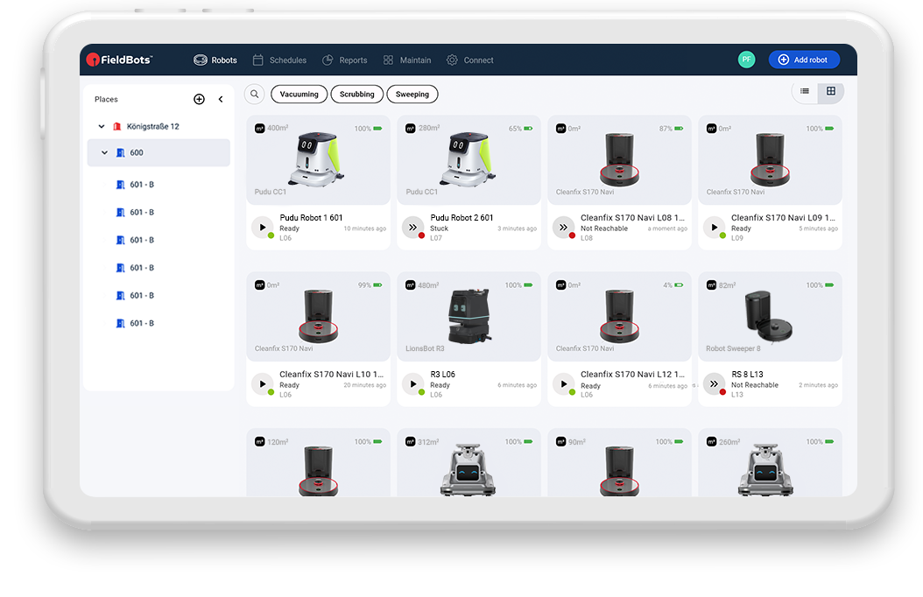Click the Pudu Robot 2 601 title
Screen dimensions: 923x597
461,218
